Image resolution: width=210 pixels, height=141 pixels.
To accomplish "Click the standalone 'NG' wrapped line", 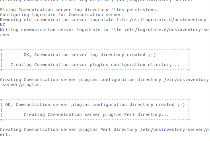I will click(3, 25).
